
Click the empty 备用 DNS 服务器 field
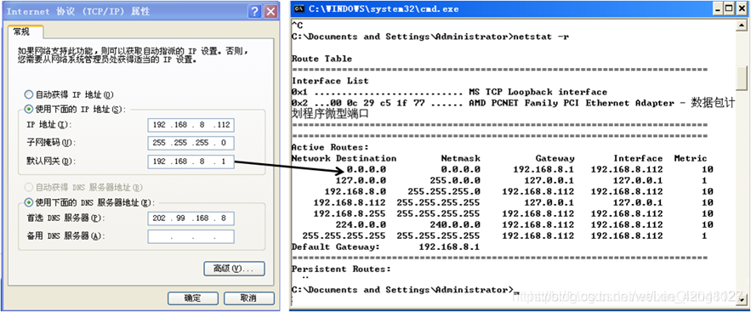[191, 236]
